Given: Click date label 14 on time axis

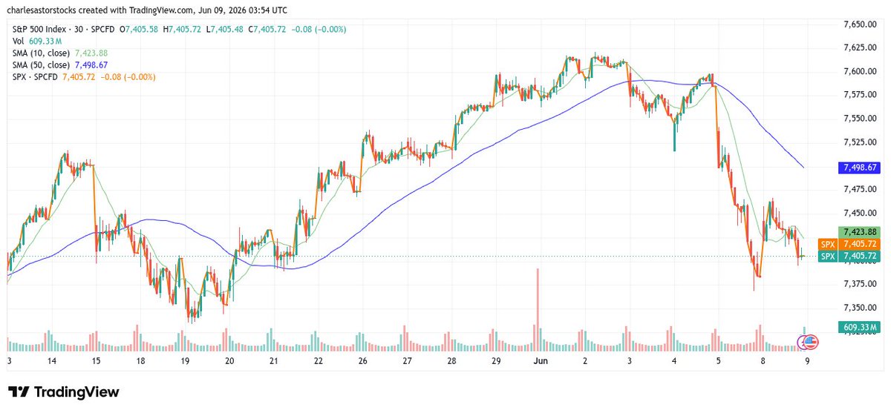Looking at the screenshot, I should tap(52, 360).
